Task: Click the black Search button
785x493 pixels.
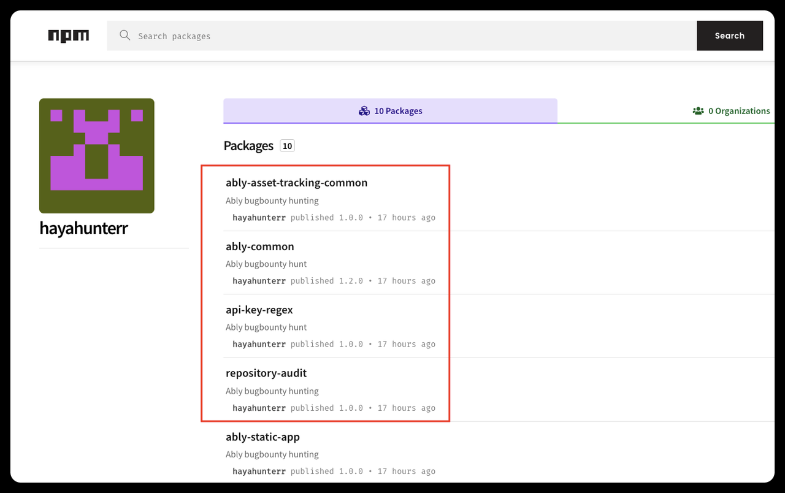Action: tap(730, 36)
